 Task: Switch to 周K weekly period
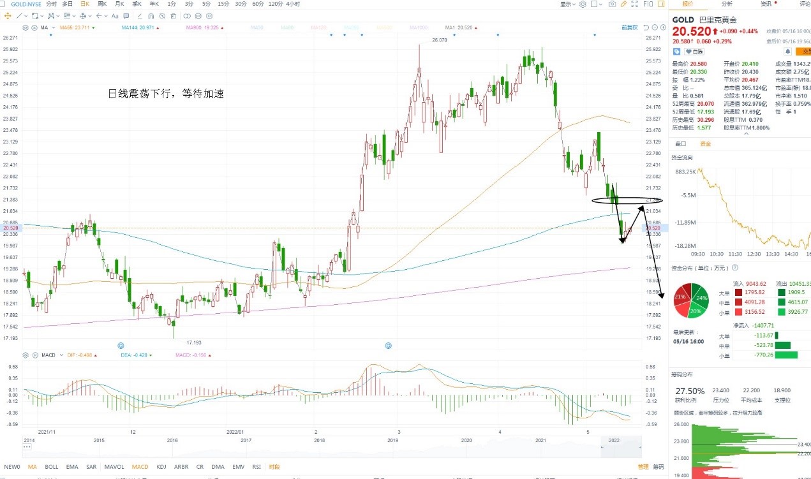point(102,4)
